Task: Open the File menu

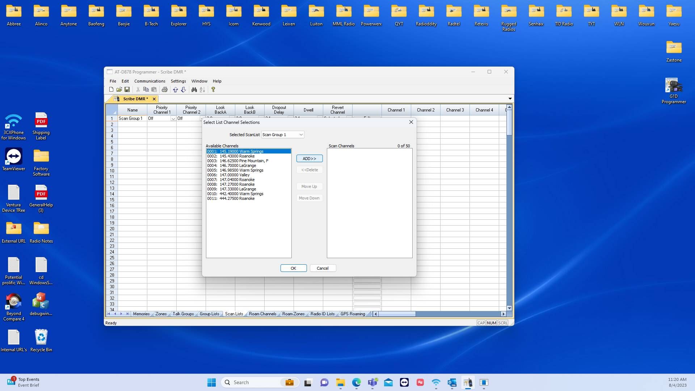Action: [113, 81]
